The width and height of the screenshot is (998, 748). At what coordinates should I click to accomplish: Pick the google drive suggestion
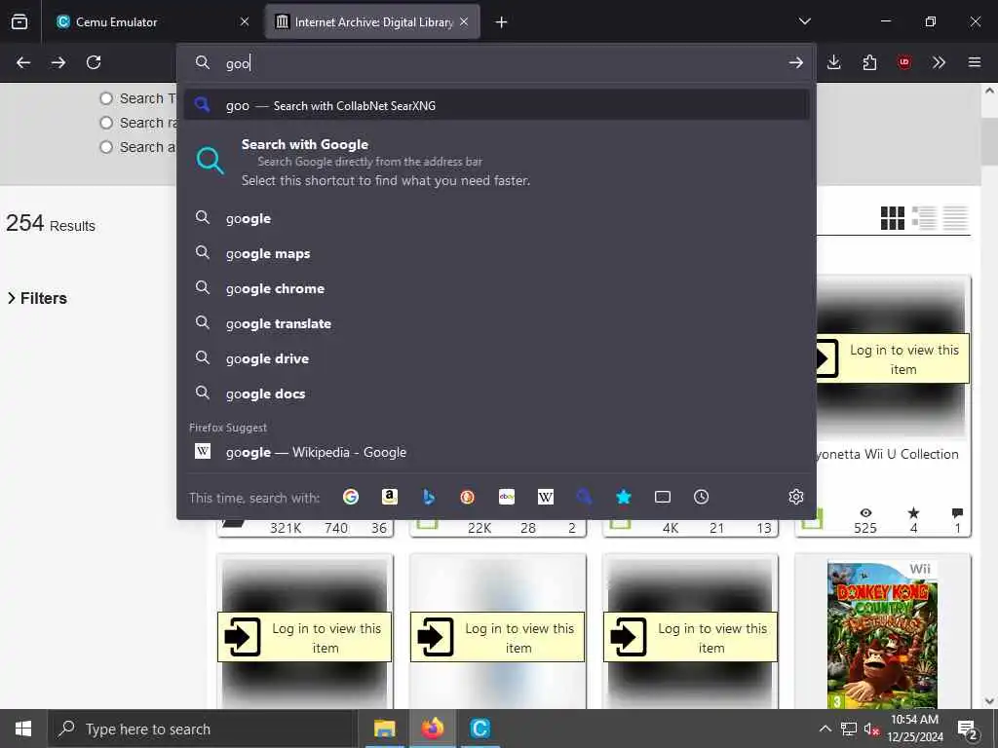496,358
